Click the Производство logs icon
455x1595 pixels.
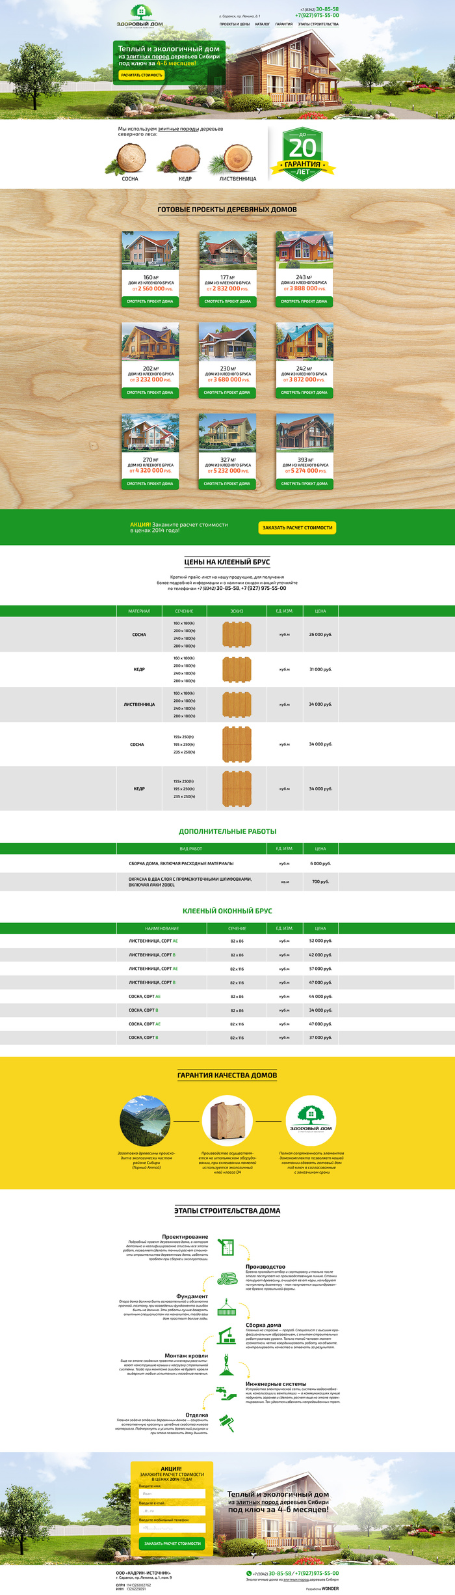point(227,1279)
